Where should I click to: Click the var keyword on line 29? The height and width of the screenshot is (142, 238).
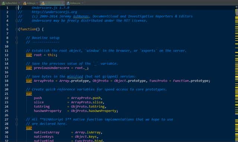point(29,128)
